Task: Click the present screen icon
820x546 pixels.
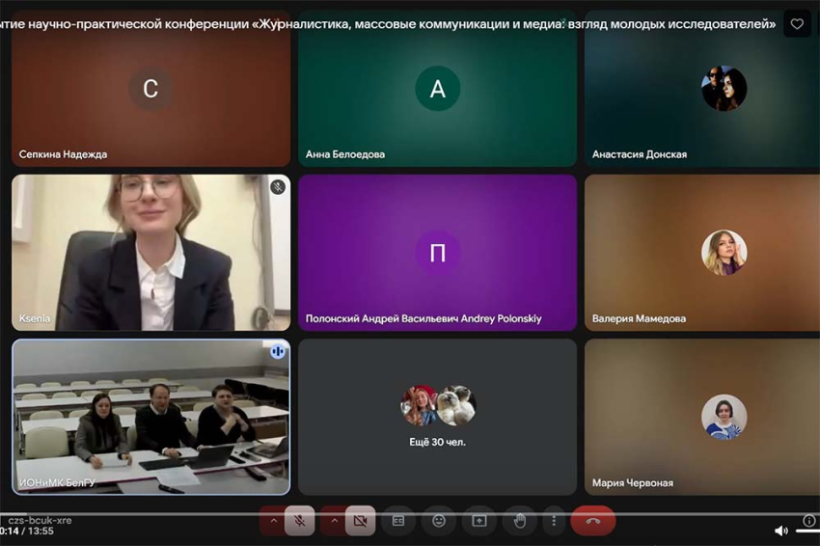Action: (x=479, y=521)
